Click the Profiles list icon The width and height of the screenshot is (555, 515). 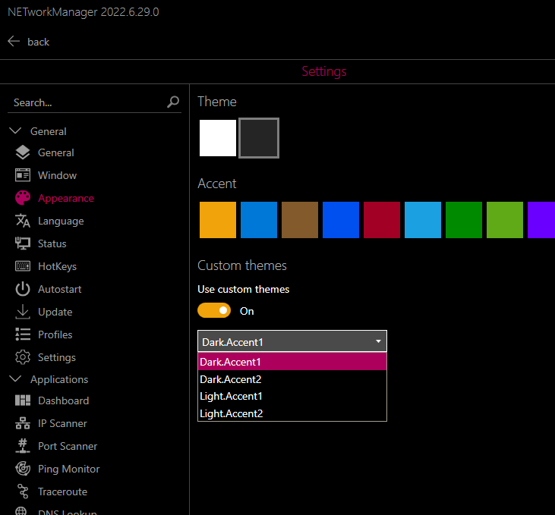click(x=23, y=334)
